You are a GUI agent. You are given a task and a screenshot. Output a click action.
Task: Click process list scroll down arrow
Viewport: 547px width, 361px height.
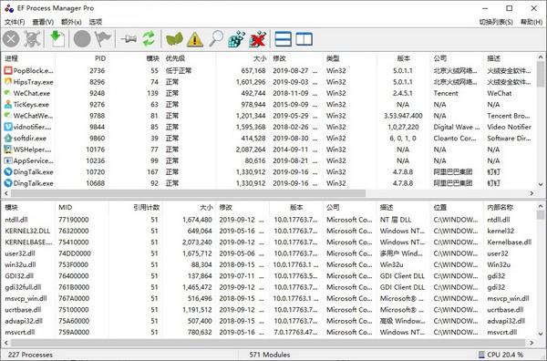point(541,184)
